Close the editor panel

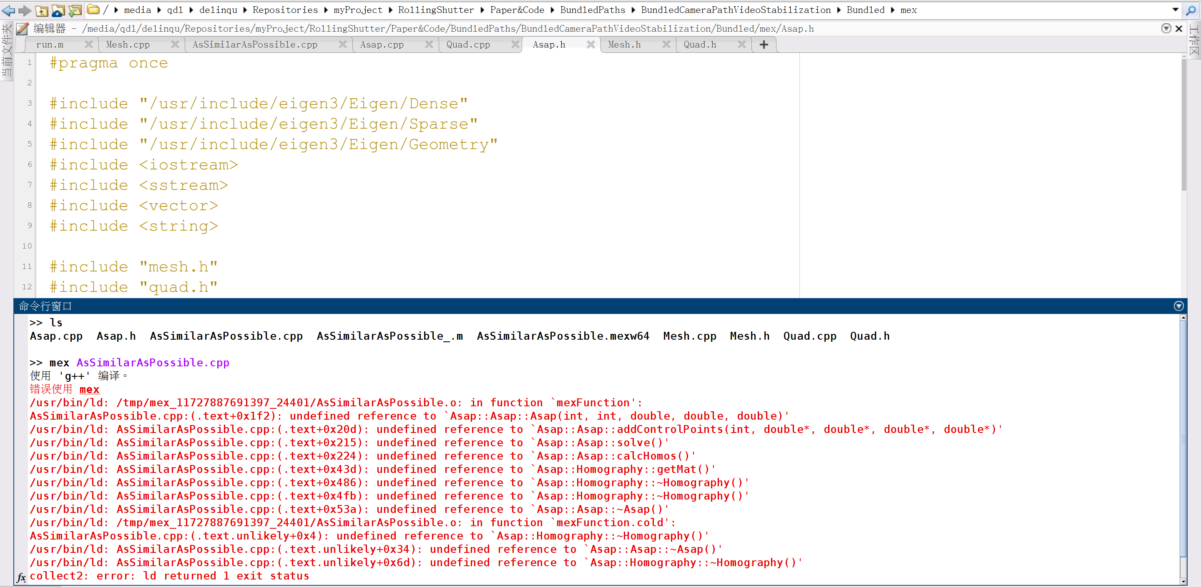1179,28
